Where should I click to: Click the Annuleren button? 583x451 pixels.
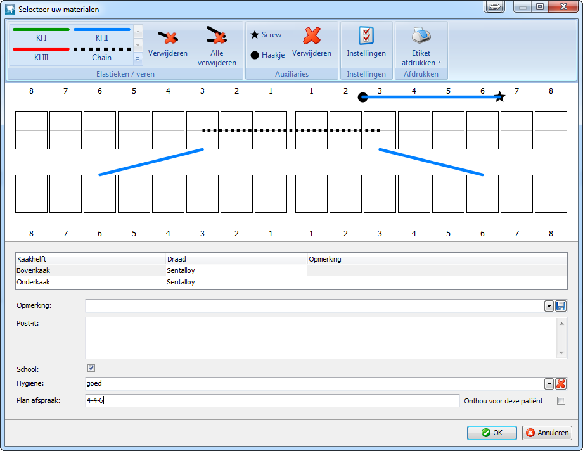click(547, 433)
